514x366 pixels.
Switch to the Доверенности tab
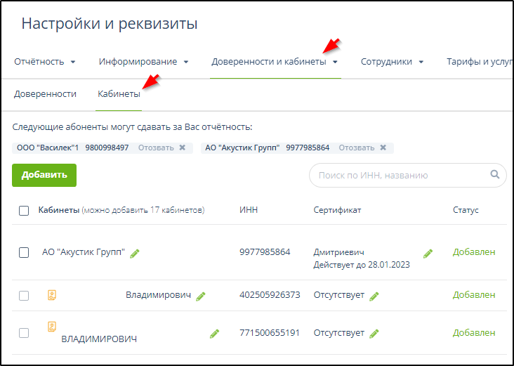(x=45, y=94)
